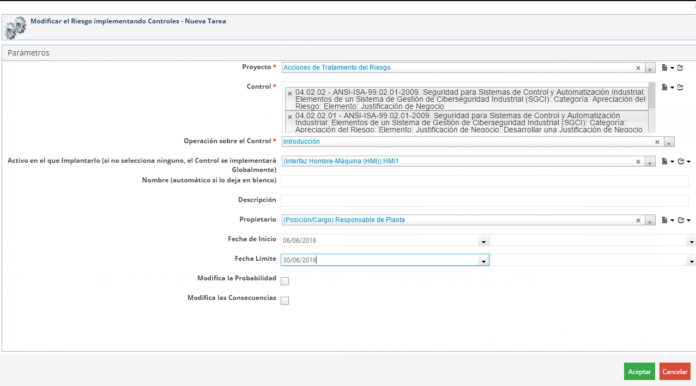Click the Parámetros section header
This screenshot has height=386, width=696.
349,53
